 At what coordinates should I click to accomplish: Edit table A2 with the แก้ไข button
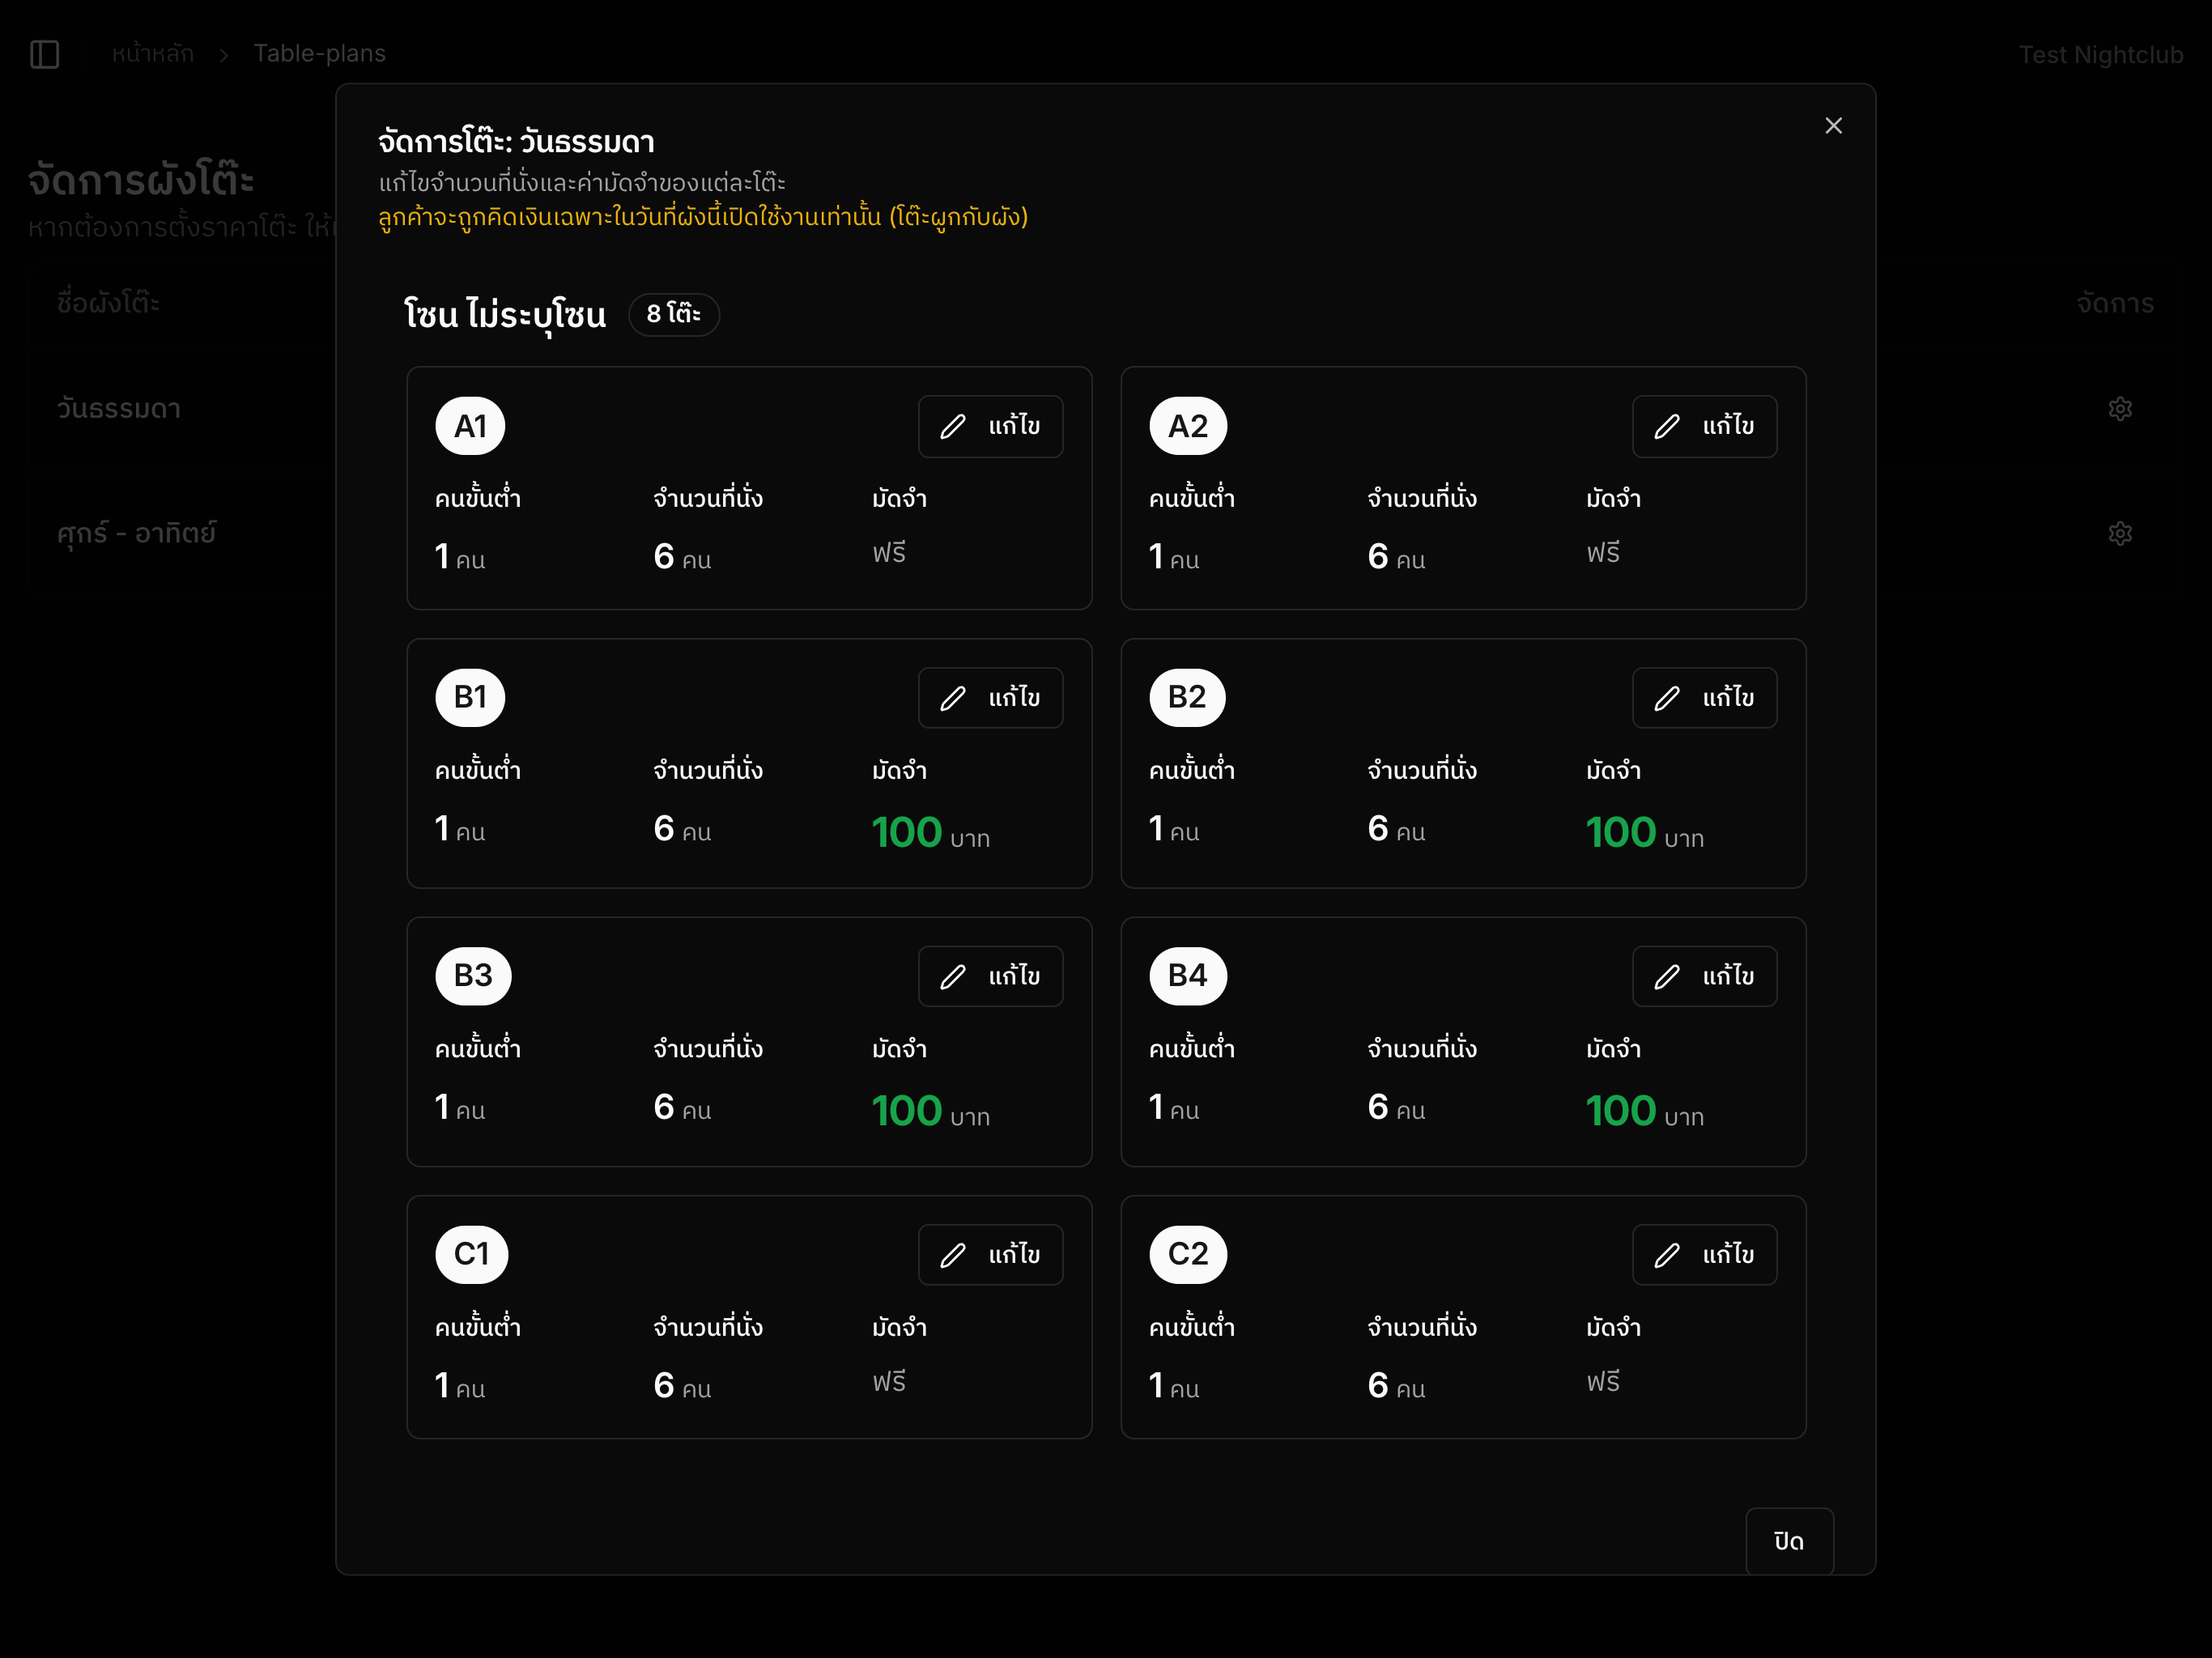(x=1704, y=427)
